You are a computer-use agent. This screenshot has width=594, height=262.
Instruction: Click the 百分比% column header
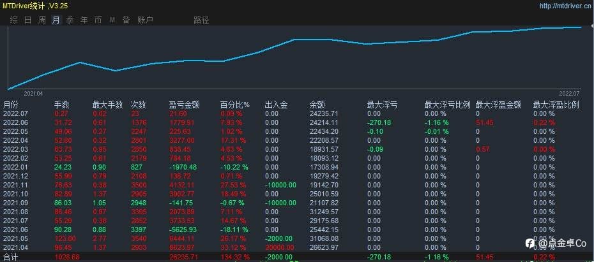235,105
